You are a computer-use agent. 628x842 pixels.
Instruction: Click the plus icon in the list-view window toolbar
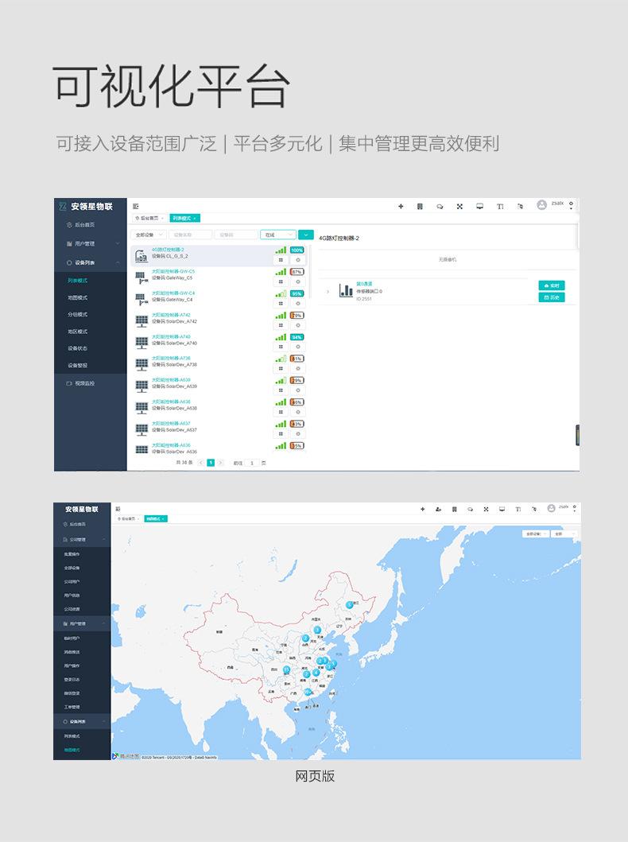pos(401,207)
